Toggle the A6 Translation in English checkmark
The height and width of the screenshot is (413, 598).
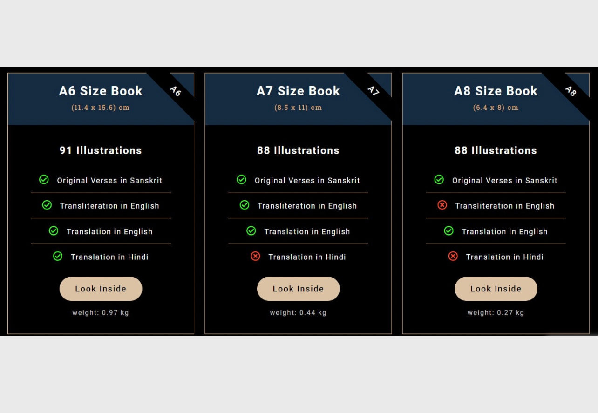pyautogui.click(x=53, y=231)
